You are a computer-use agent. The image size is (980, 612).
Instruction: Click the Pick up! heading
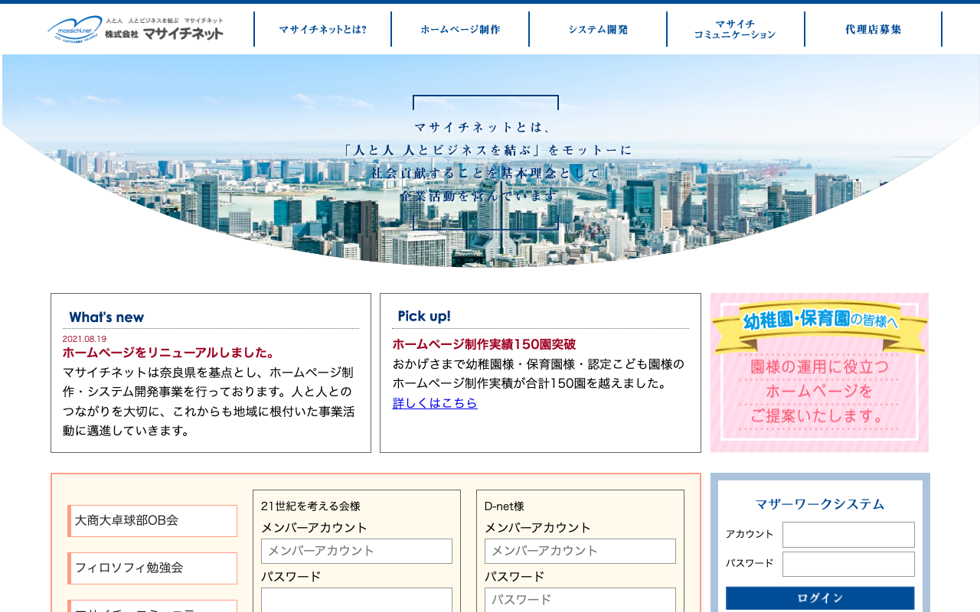tap(424, 316)
